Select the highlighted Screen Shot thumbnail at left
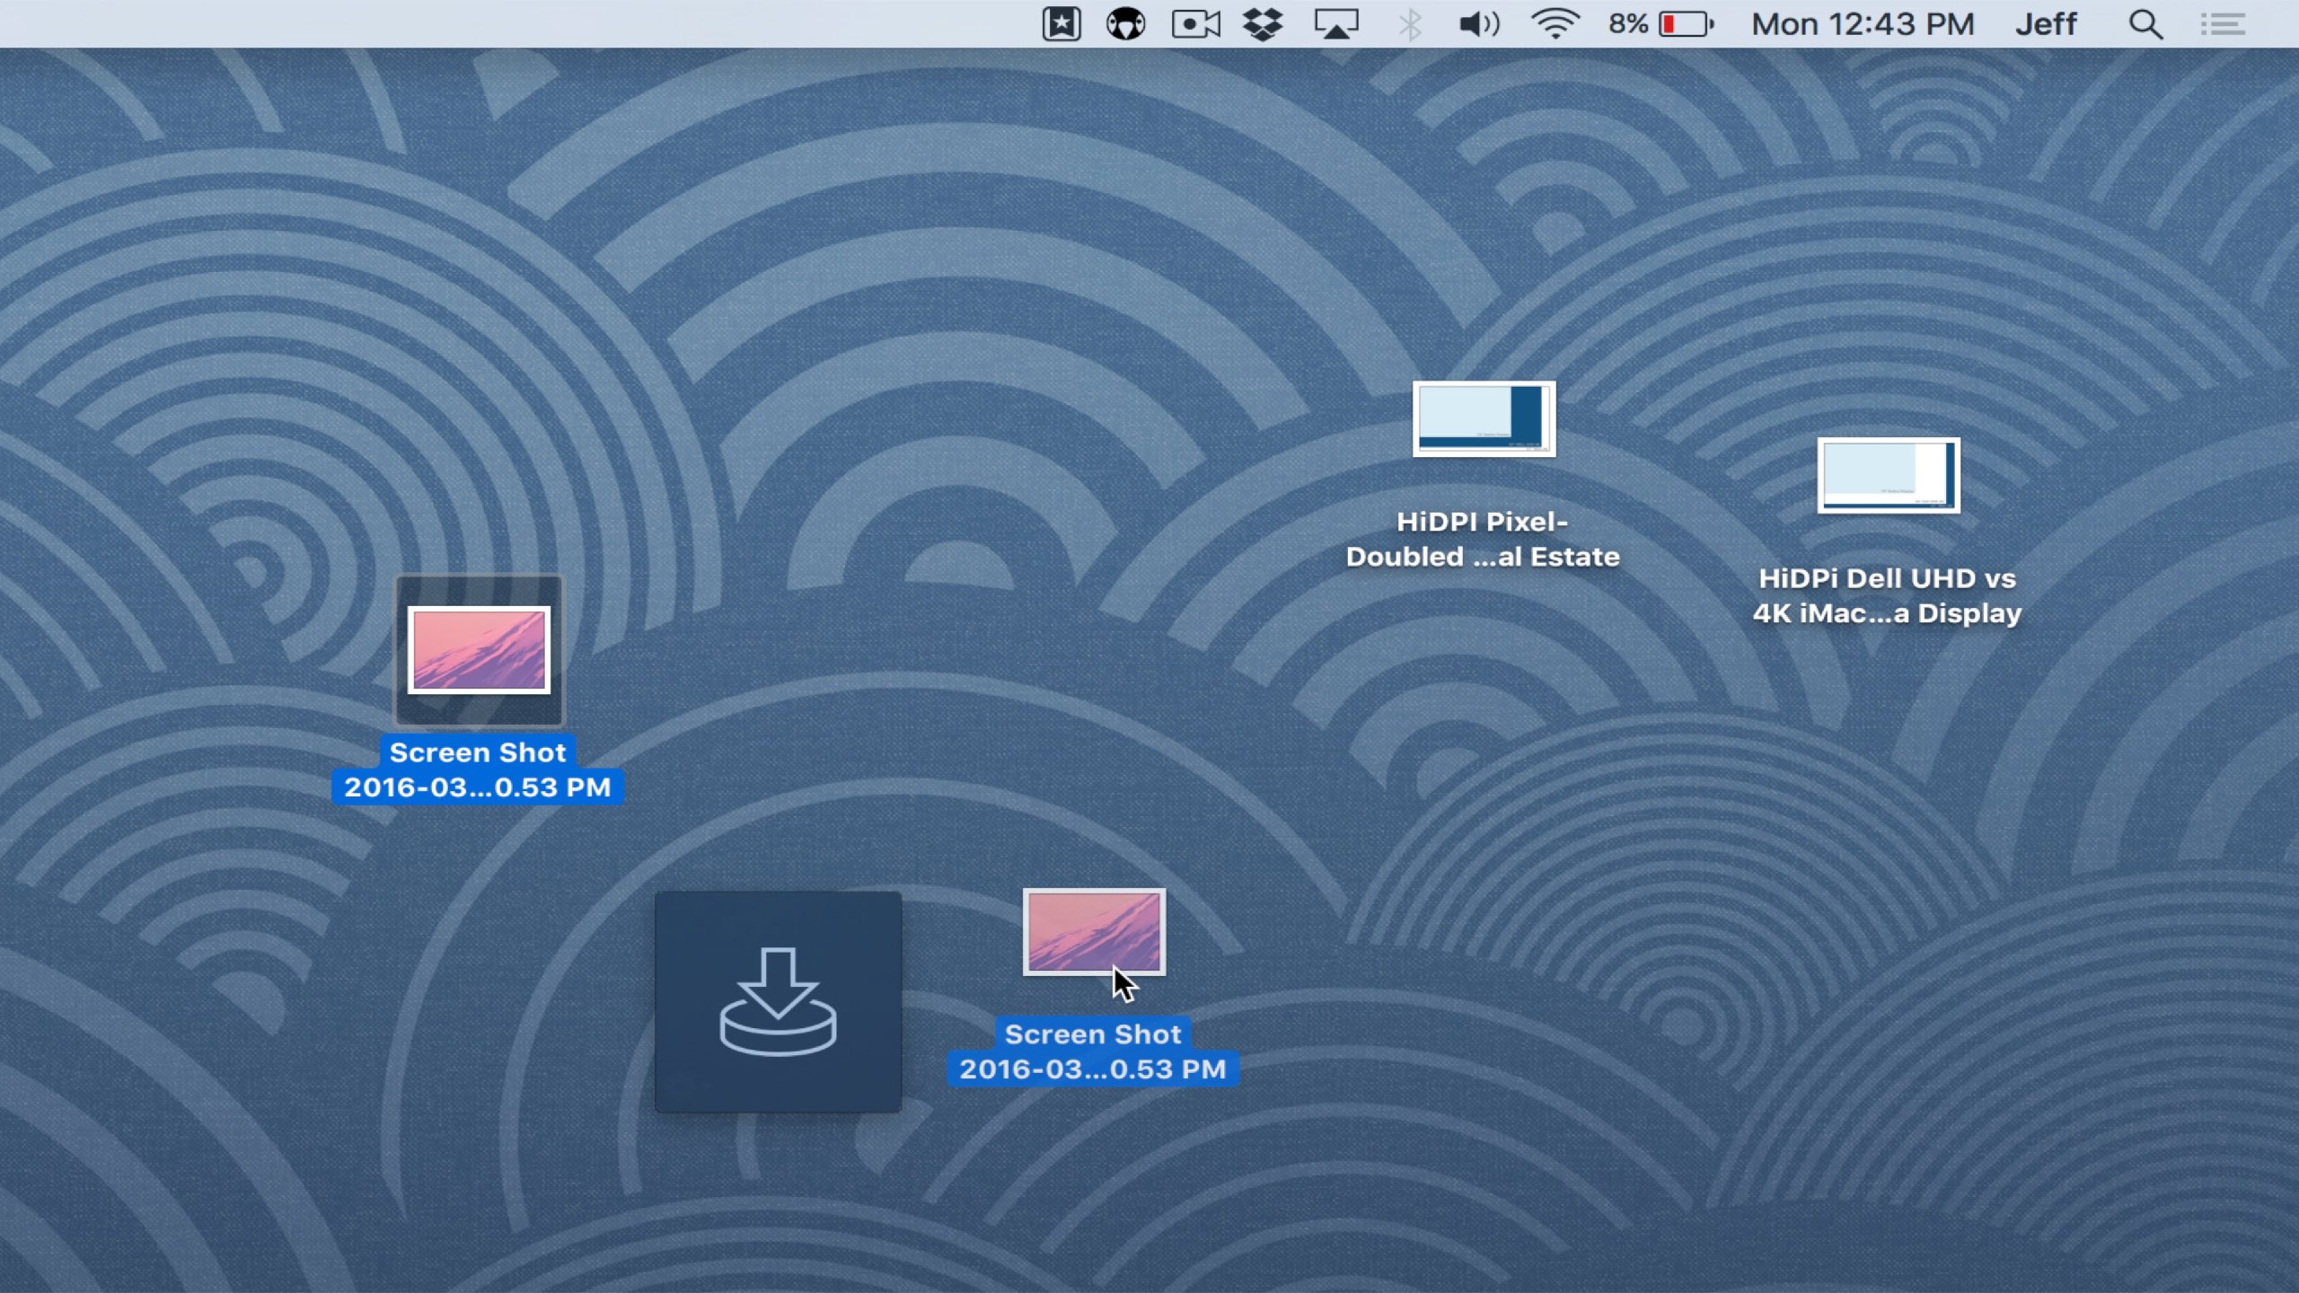The image size is (2299, 1293). tap(479, 650)
